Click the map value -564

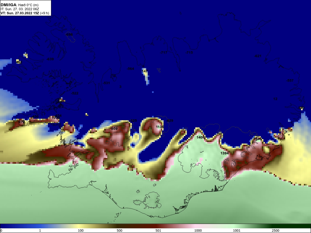130,69
